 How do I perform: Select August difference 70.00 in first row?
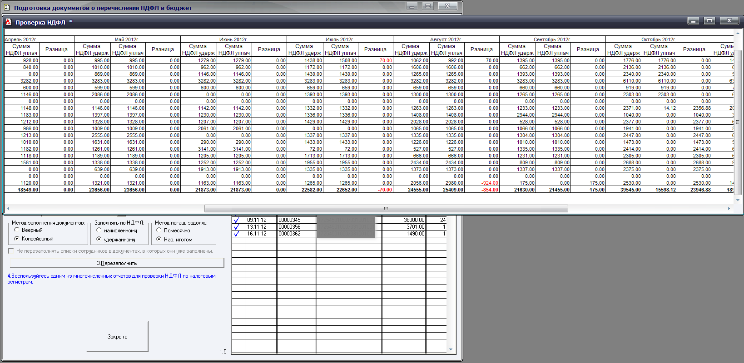pos(482,60)
